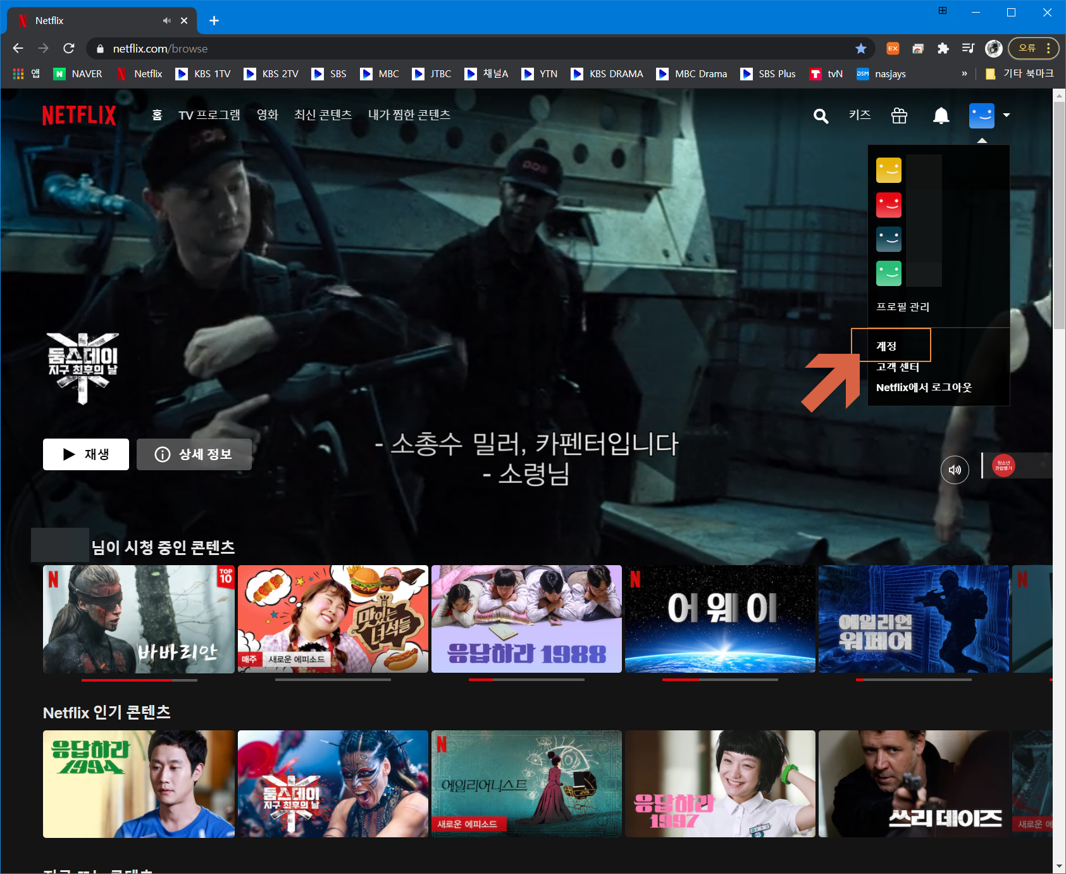Open the tvN bookmark
The height and width of the screenshot is (874, 1066).
826,74
